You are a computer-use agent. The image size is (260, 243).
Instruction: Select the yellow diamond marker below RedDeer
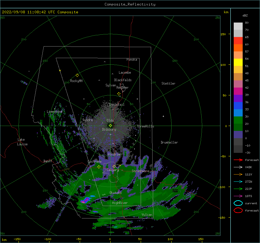[x=119, y=94]
